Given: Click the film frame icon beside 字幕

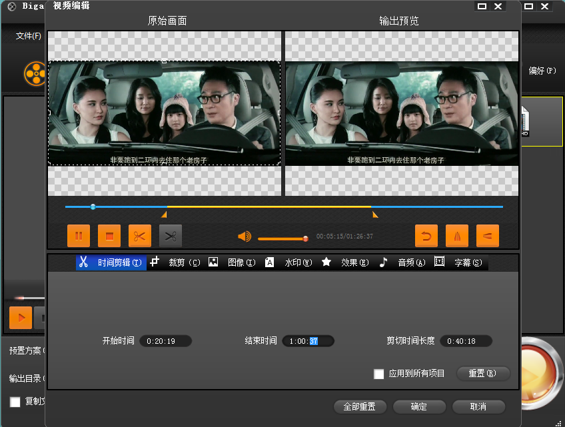Looking at the screenshot, I should click(439, 262).
